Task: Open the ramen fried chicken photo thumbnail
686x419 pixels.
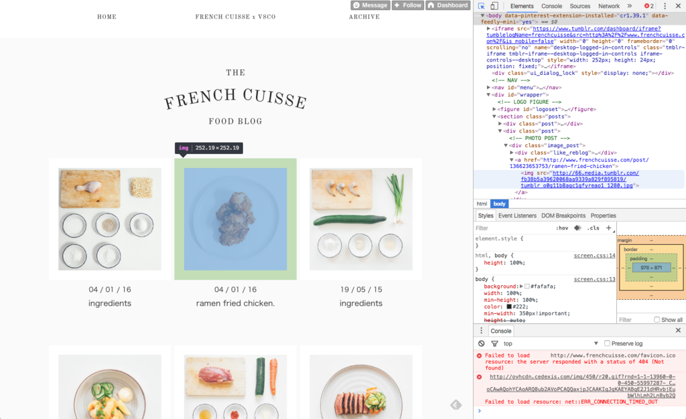Action: (235, 219)
